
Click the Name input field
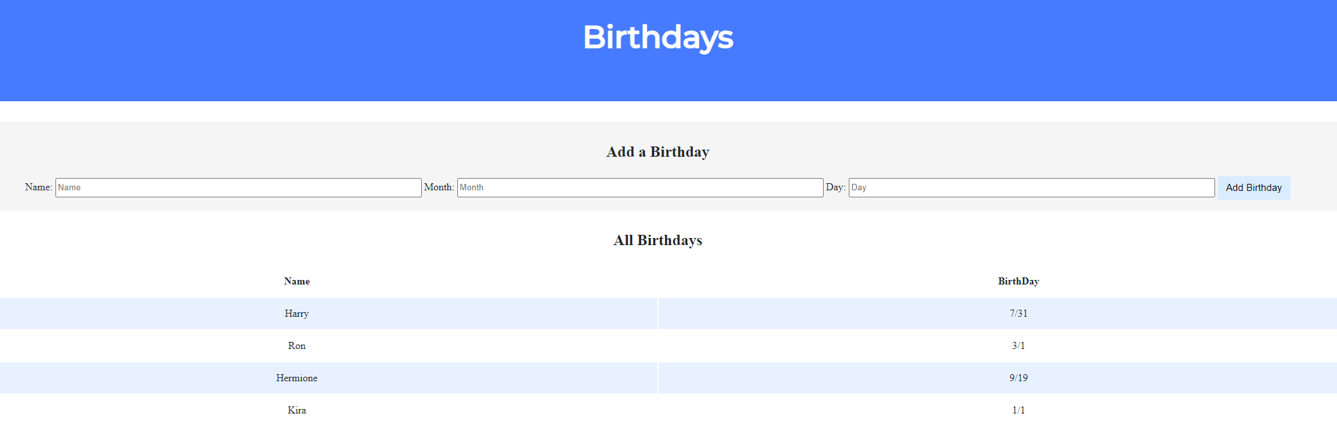238,188
